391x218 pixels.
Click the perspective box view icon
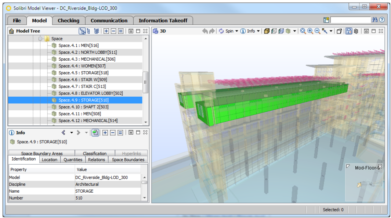pos(339,31)
